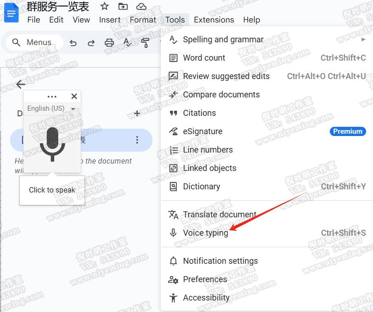Viewport: 373px width, 312px height.
Task: Click the plus icon to add tab
Action: click(x=137, y=113)
